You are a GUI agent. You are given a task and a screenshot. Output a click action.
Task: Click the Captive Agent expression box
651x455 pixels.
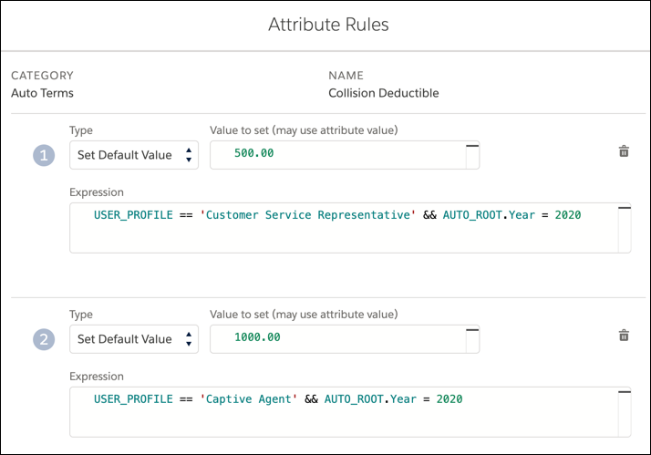(x=350, y=412)
